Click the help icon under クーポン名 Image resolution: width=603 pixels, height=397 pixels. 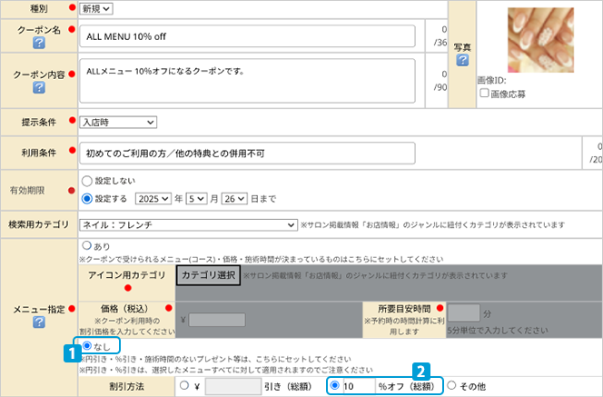point(39,43)
